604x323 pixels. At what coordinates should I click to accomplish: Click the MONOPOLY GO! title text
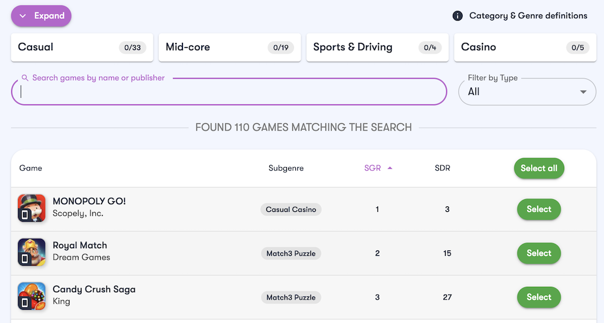pos(89,201)
